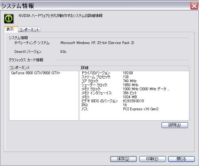This screenshot has height=166, width=199.
Task: Click the バス label
Action: coord(85,109)
